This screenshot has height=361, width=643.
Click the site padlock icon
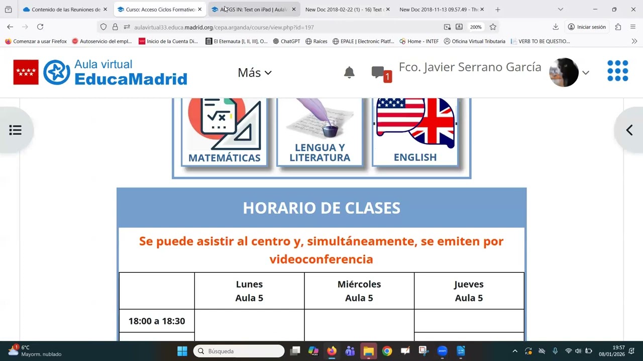coord(115,27)
